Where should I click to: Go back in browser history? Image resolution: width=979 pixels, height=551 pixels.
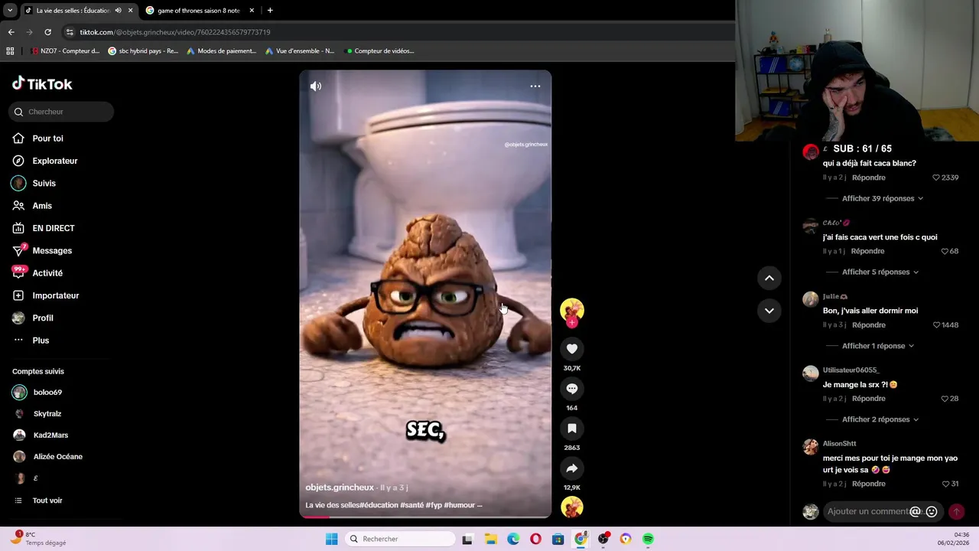tap(11, 32)
